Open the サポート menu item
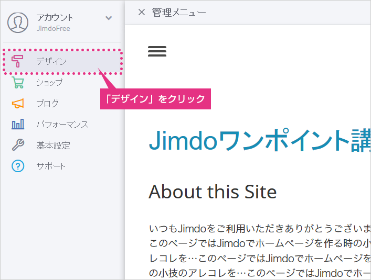The image size is (371, 280). click(50, 166)
